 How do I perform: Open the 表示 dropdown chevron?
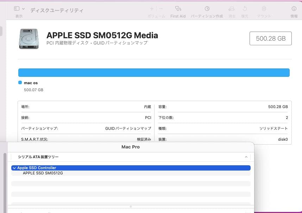pyautogui.click(x=23, y=8)
